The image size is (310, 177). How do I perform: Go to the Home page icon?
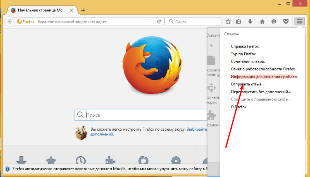(x=262, y=21)
